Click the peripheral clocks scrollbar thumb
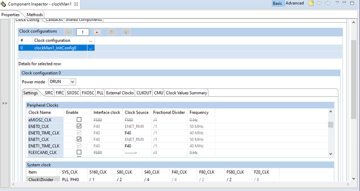Viewport: 360px width, 191px height. [330, 125]
